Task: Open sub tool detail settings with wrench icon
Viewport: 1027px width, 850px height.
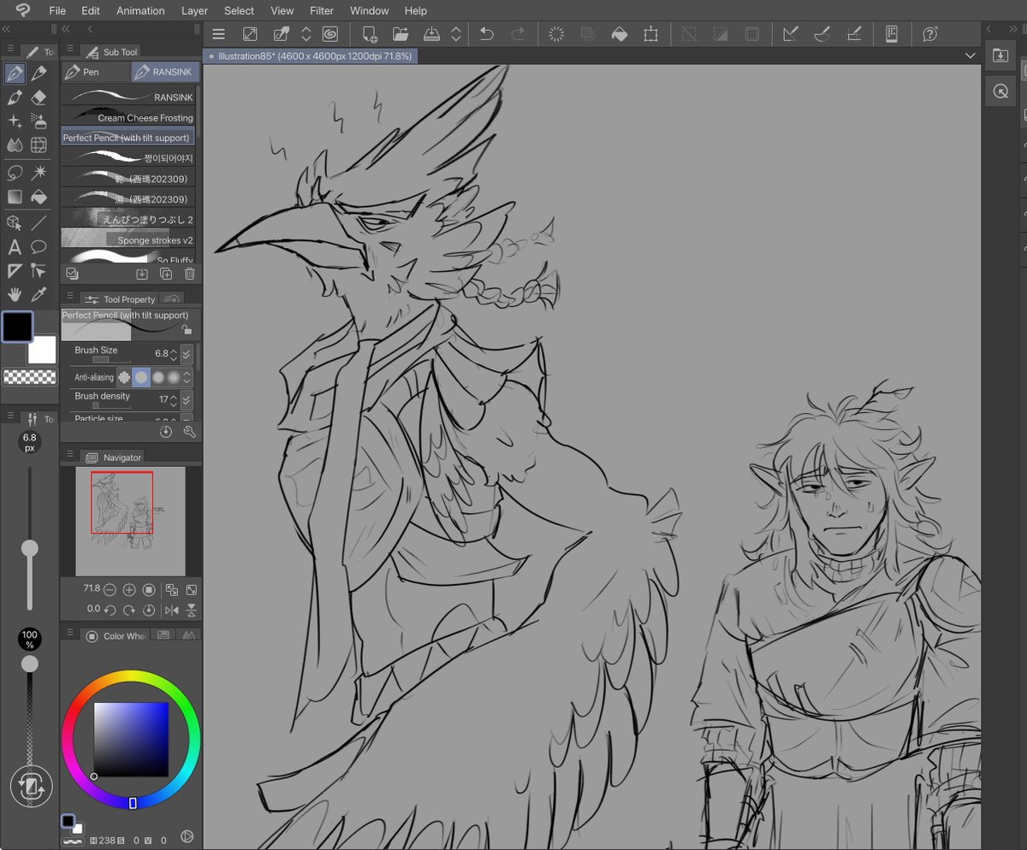Action: click(x=188, y=431)
